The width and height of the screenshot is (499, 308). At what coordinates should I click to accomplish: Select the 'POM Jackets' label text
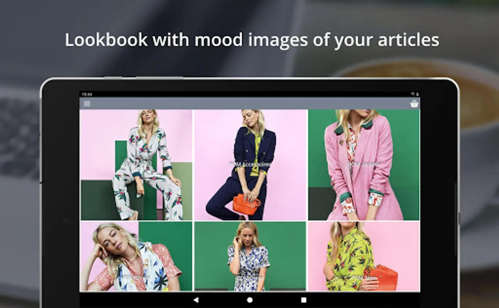(363, 165)
